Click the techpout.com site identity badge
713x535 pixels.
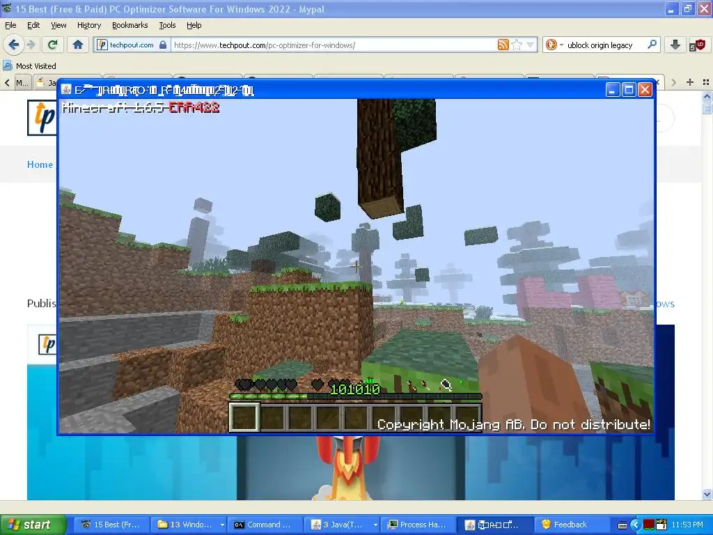[132, 45]
